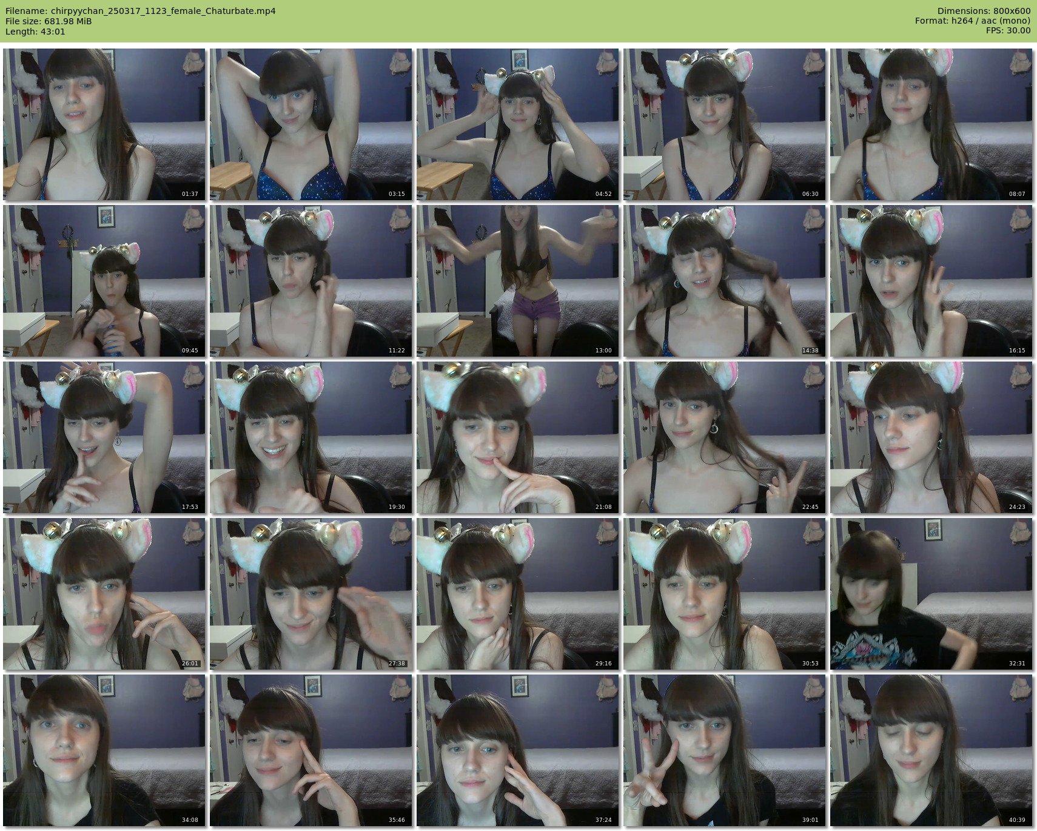Viewport: 1037px width, 831px height.
Task: Open the thumbnail stamped 11:22
Action: (311, 281)
